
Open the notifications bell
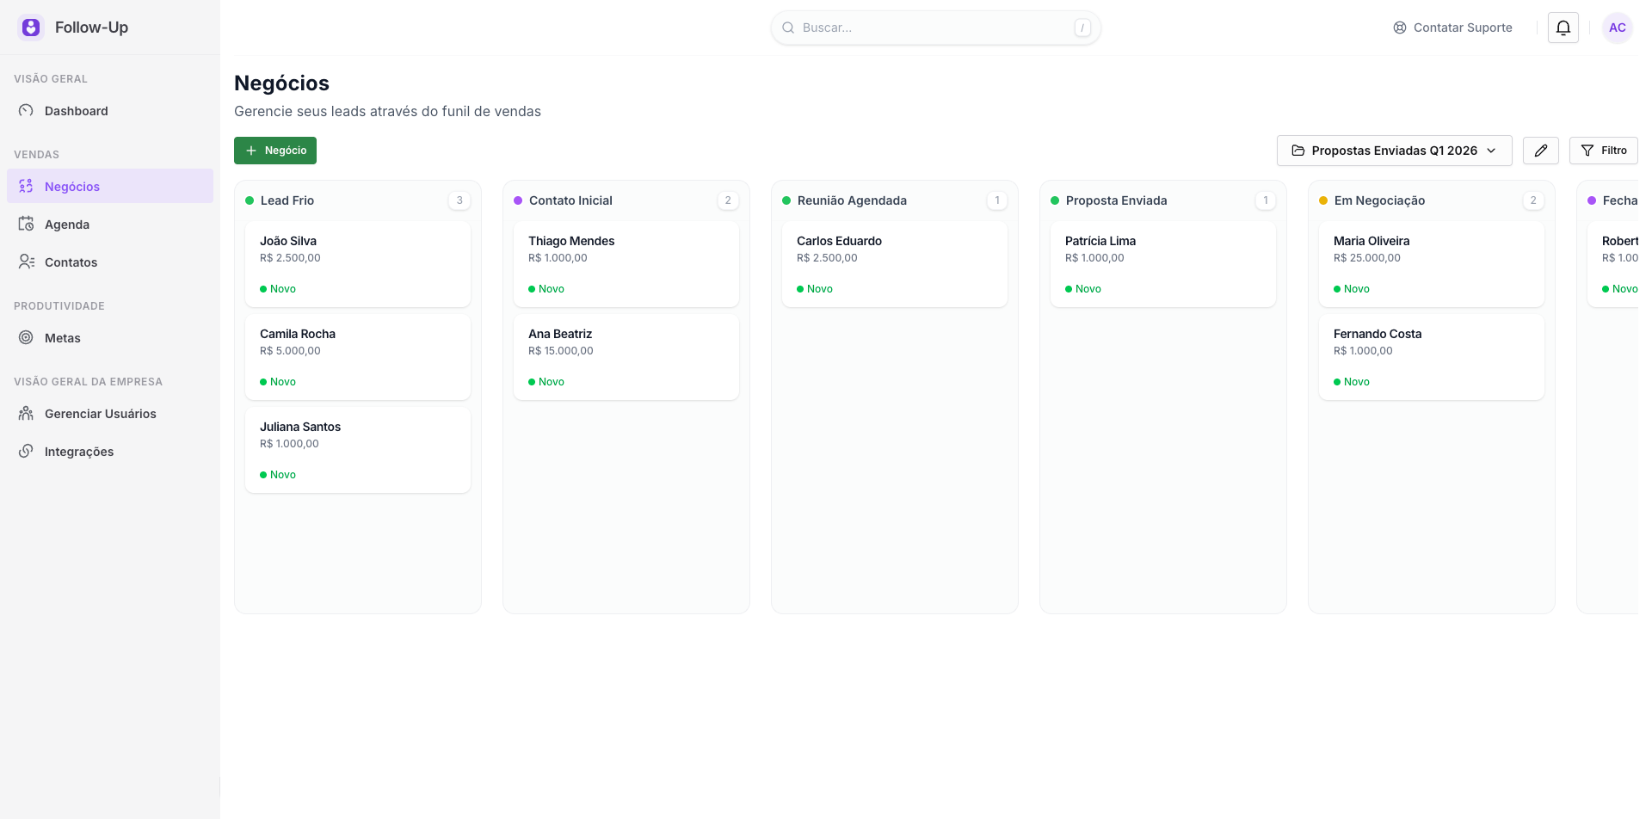click(x=1563, y=28)
